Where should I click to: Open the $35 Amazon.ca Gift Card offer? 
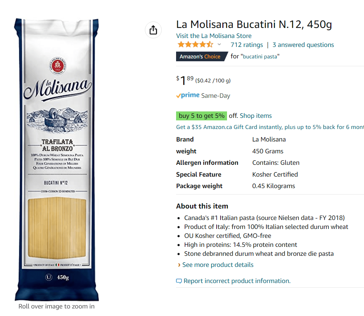[270, 127]
